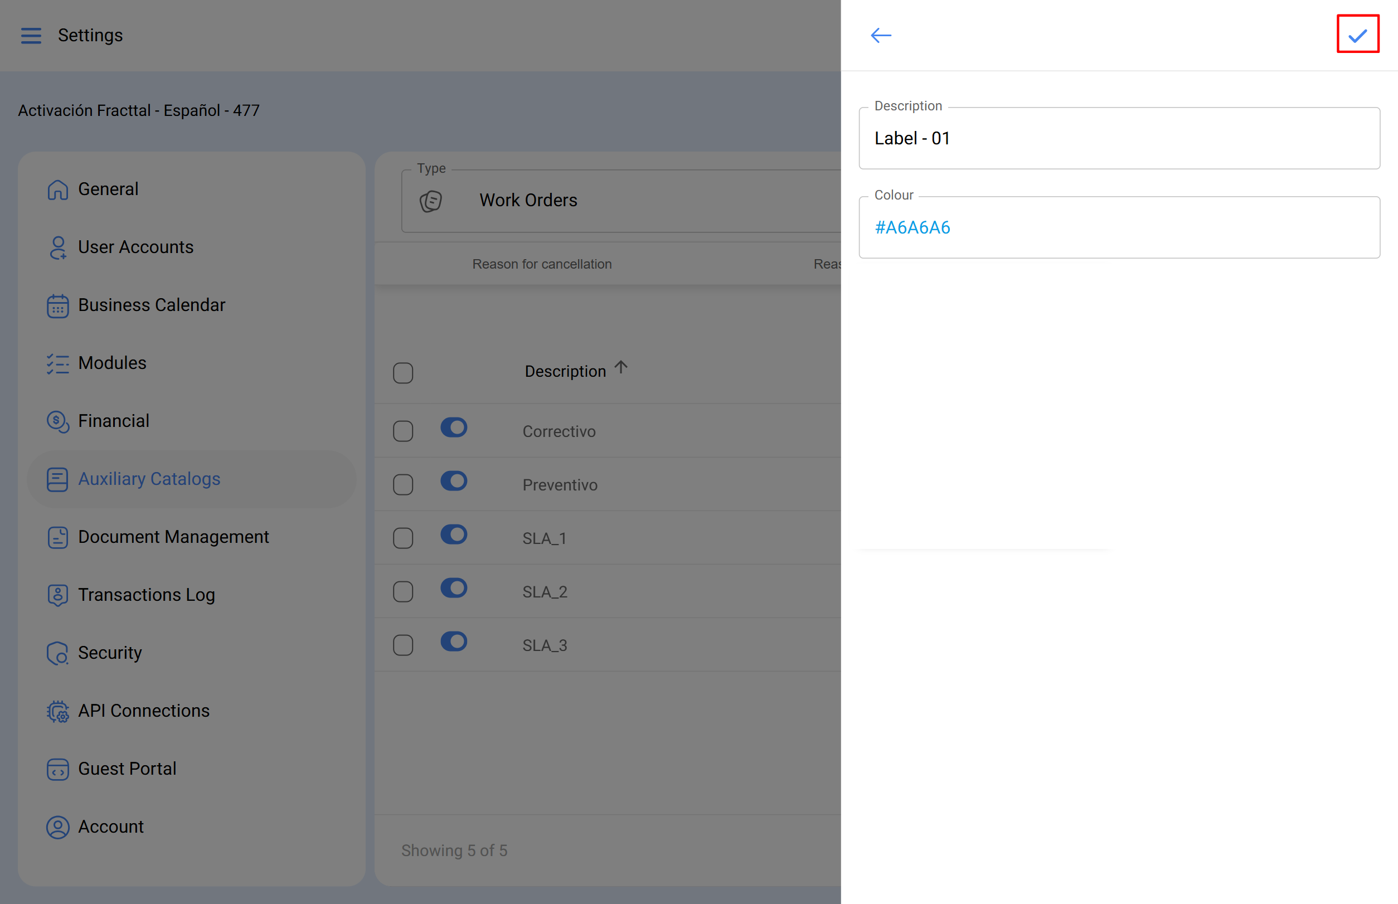
Task: Click the blue checkmark save icon
Action: [x=1357, y=35]
